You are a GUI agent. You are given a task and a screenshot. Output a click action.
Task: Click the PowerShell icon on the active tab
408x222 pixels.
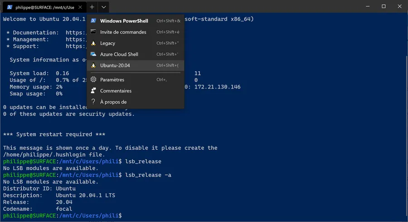pyautogui.click(x=10, y=7)
